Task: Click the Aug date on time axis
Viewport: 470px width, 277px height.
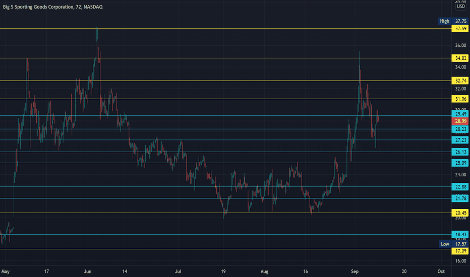Action: [x=264, y=271]
